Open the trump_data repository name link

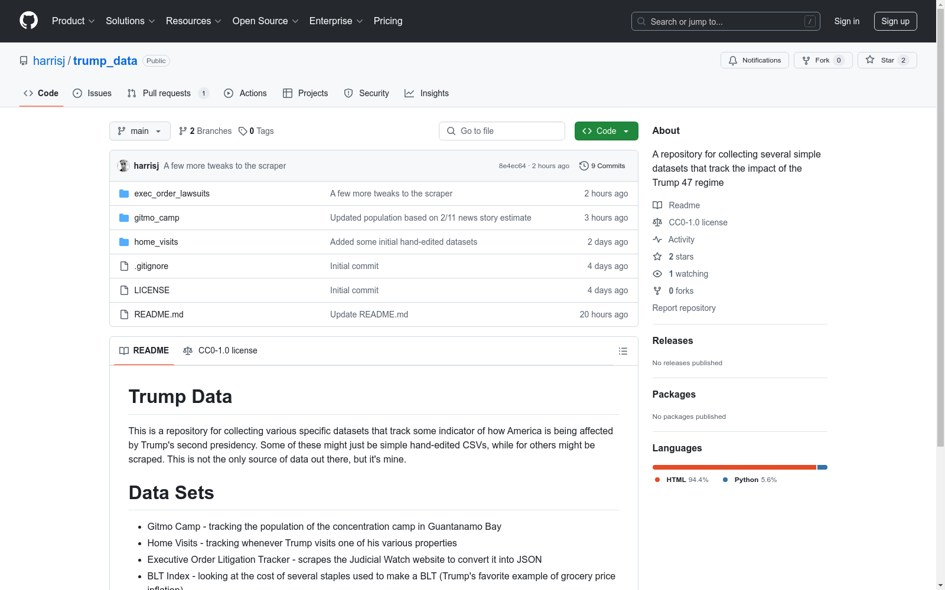pyautogui.click(x=105, y=61)
